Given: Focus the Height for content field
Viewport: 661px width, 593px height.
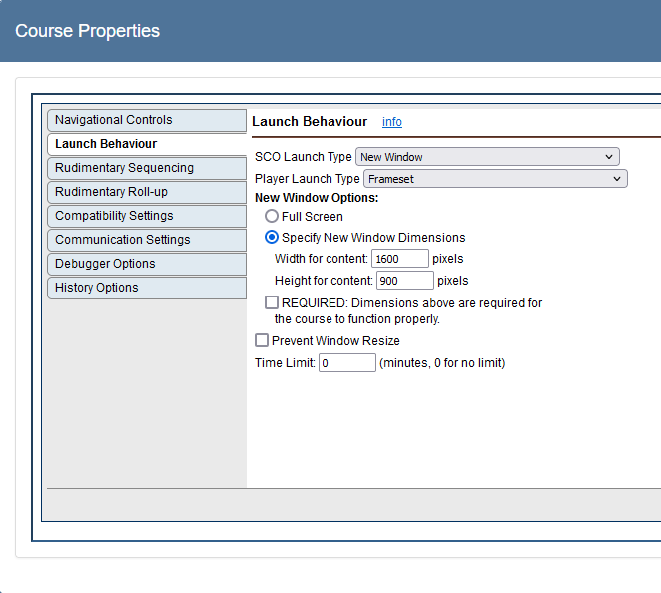Looking at the screenshot, I should pos(404,281).
